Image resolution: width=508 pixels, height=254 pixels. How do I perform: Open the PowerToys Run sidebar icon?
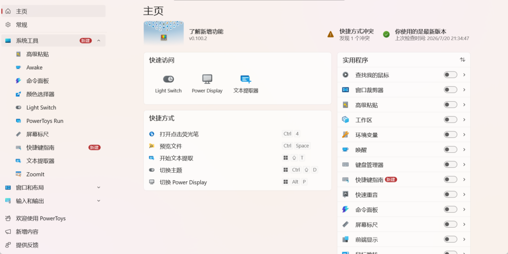click(x=18, y=121)
